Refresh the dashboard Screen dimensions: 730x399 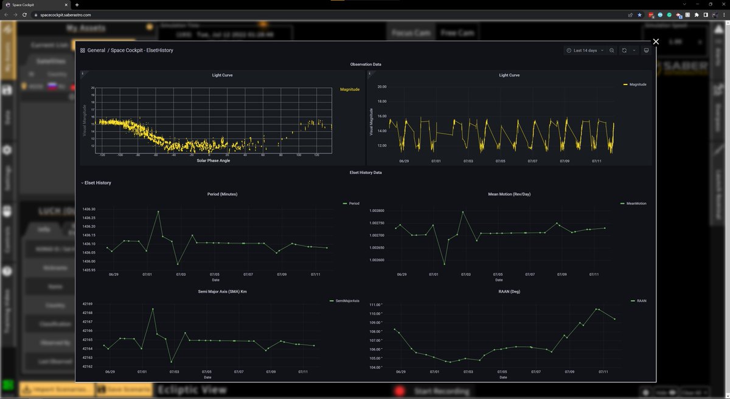point(624,50)
